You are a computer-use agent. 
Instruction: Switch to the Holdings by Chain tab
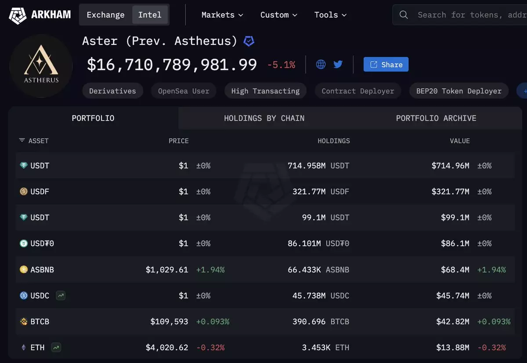[x=264, y=118]
